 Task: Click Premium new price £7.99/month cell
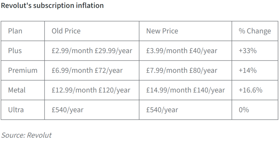tap(185, 70)
